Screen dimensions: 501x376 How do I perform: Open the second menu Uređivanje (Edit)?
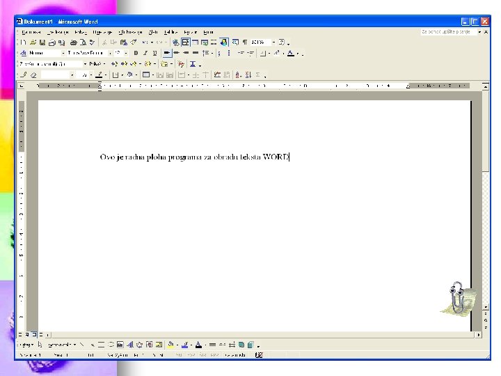(58, 32)
